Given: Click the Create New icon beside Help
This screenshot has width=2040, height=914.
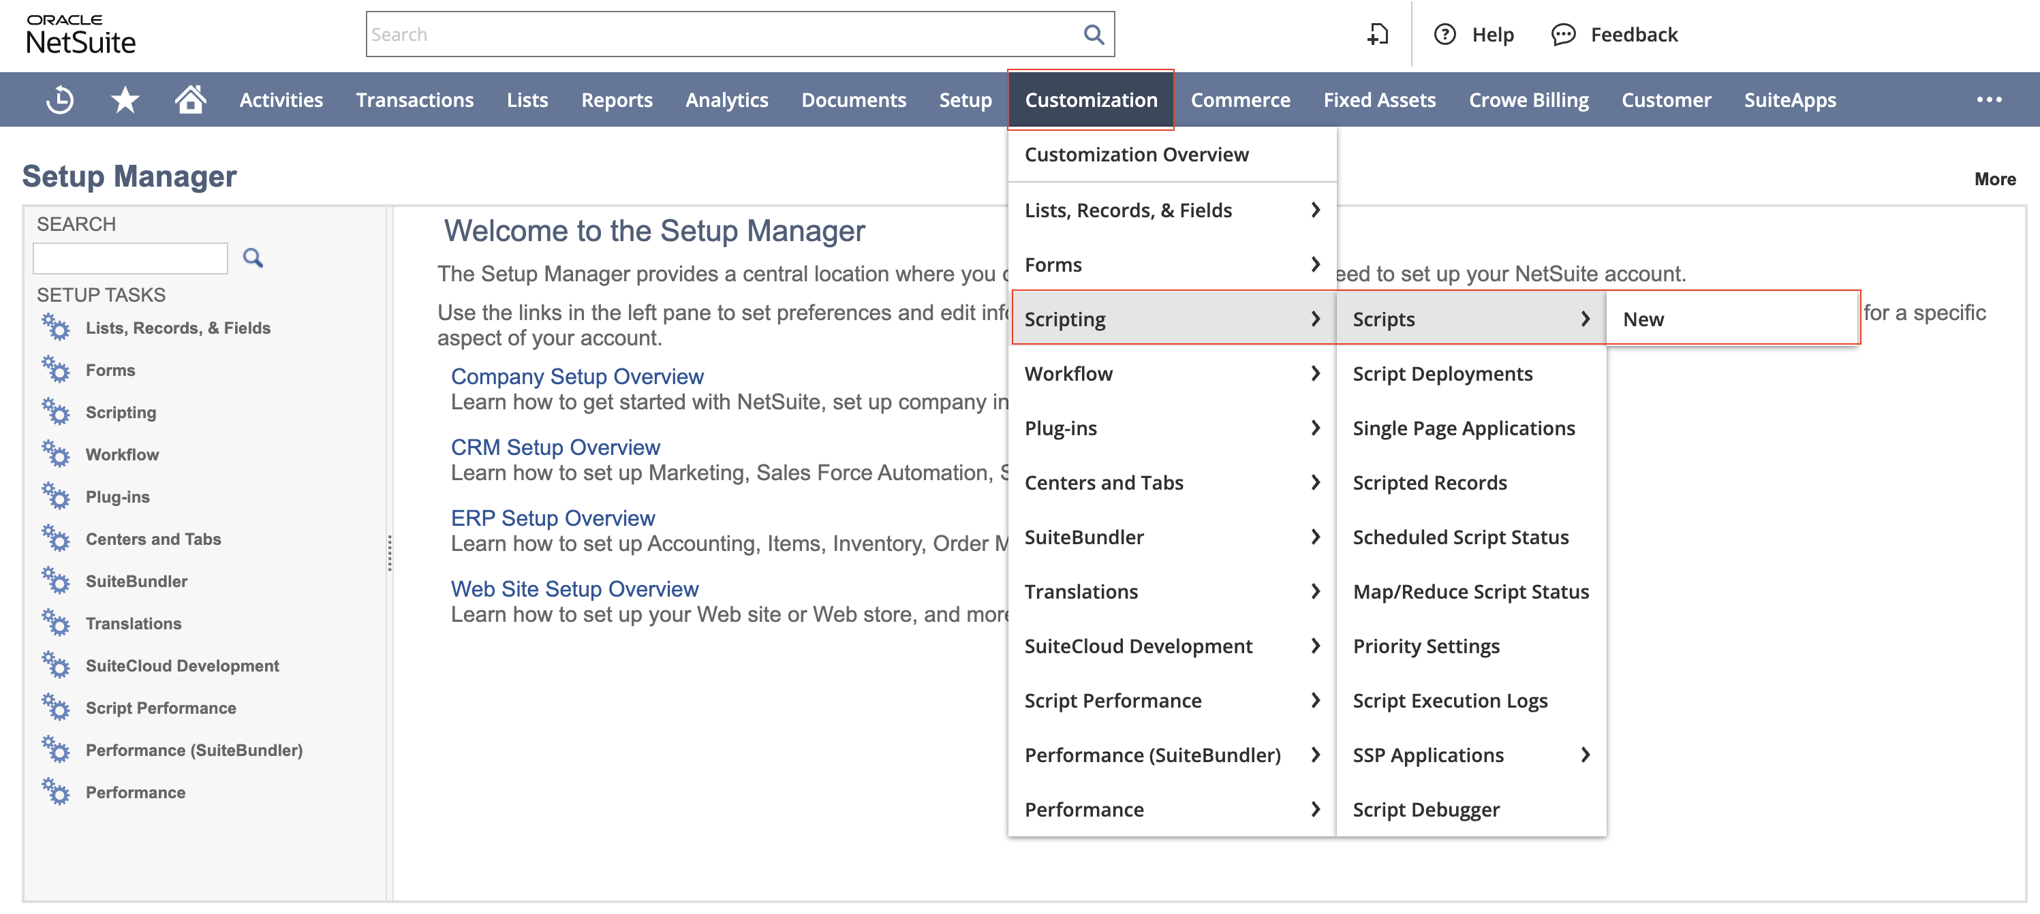Looking at the screenshot, I should coord(1378,34).
